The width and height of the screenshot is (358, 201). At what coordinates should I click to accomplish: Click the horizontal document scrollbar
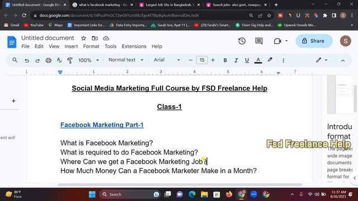[x=180, y=185]
